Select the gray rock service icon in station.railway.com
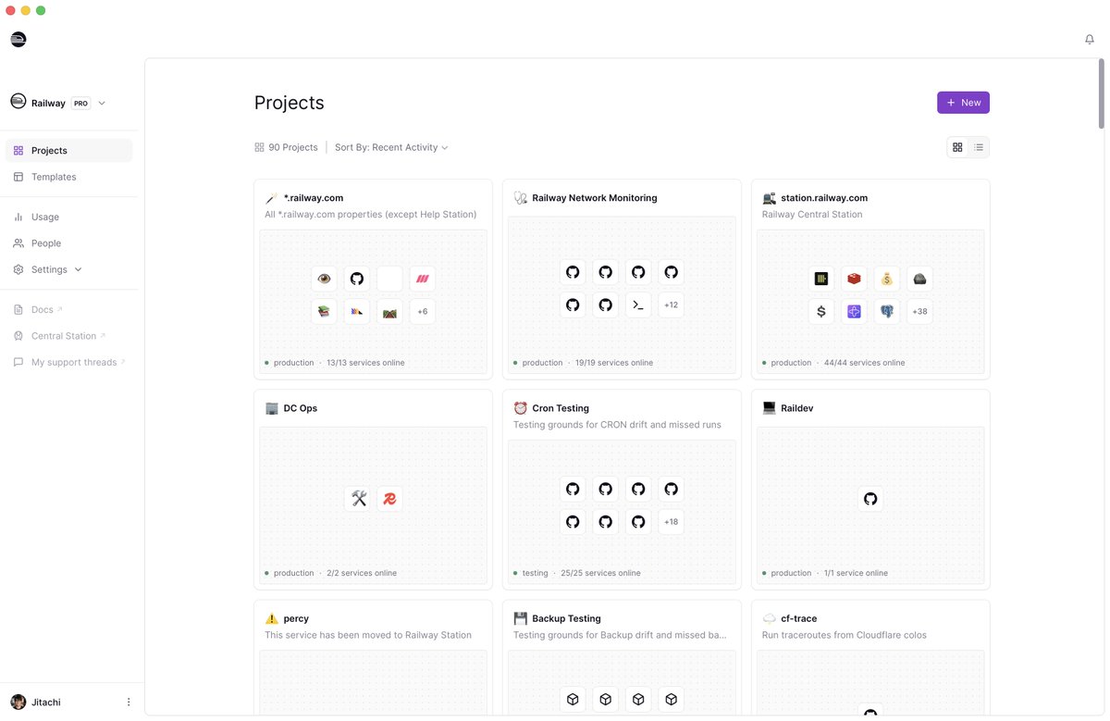Viewport: 1110px width, 721px height. 919,279
